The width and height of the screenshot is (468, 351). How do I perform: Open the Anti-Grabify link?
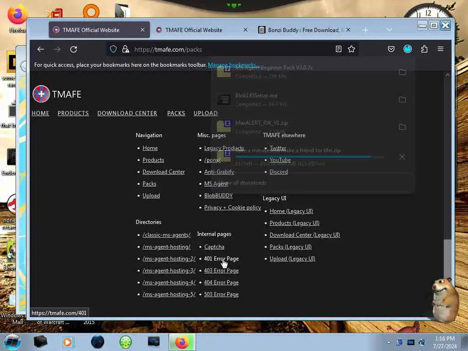click(x=219, y=172)
